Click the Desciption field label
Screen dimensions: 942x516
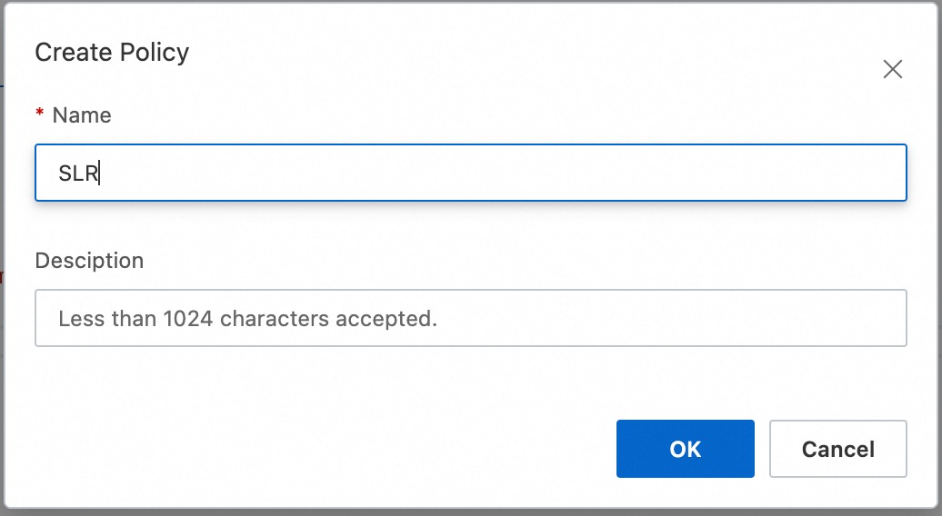click(x=89, y=261)
